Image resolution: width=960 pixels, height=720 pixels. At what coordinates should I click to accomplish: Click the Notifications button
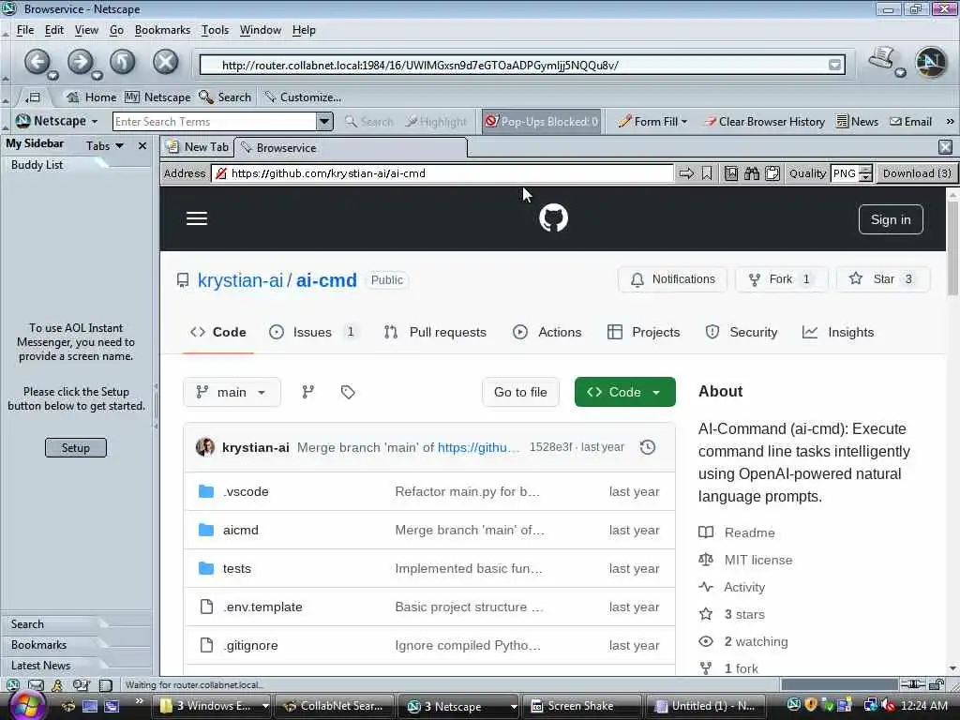(x=672, y=279)
